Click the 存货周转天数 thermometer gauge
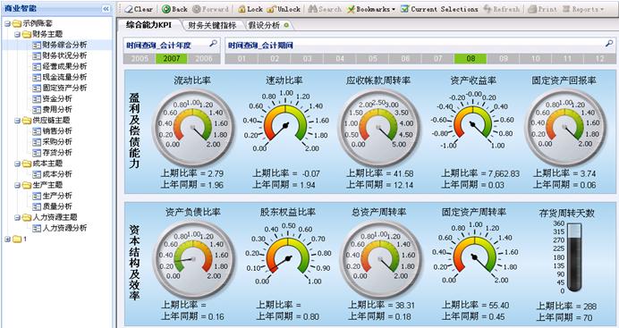 coord(574,257)
